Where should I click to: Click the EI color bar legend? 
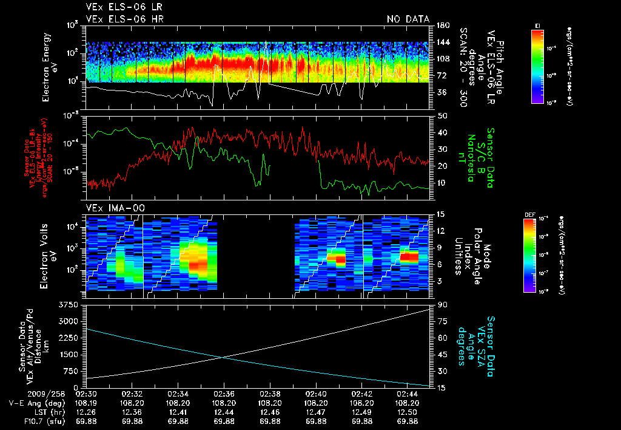pos(537,66)
